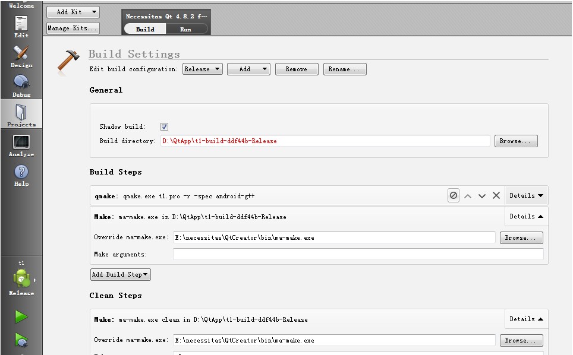Browse for ma-make.exe in Clean Steps
573x355 pixels.
[x=521, y=340]
